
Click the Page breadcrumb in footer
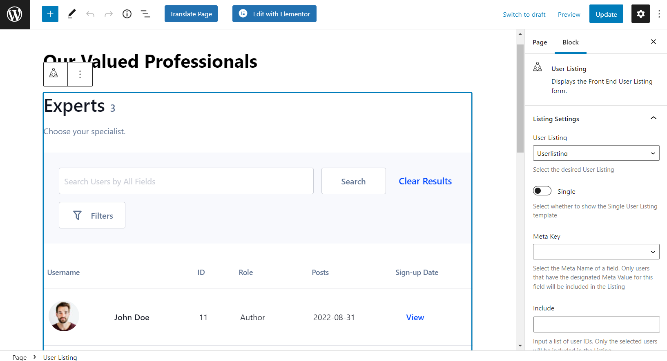click(19, 357)
